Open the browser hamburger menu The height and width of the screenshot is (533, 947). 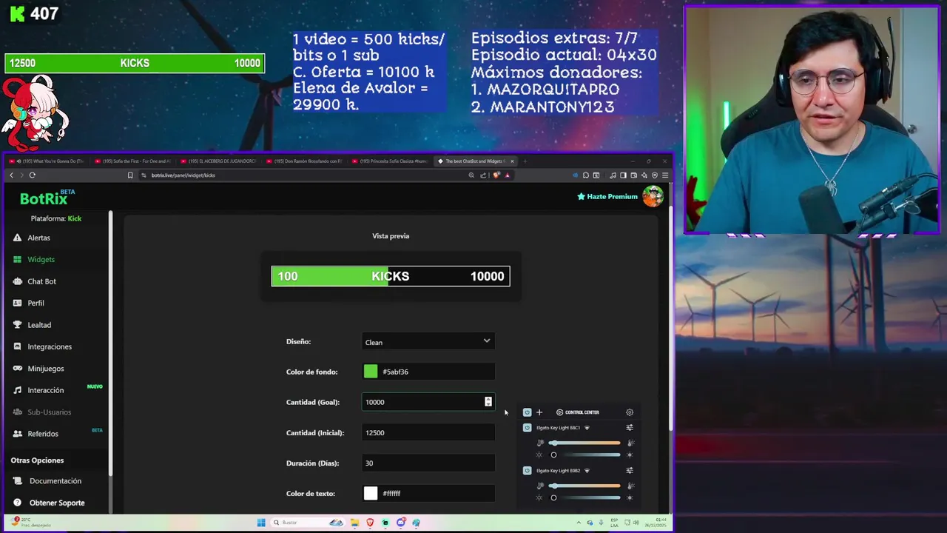tap(665, 175)
